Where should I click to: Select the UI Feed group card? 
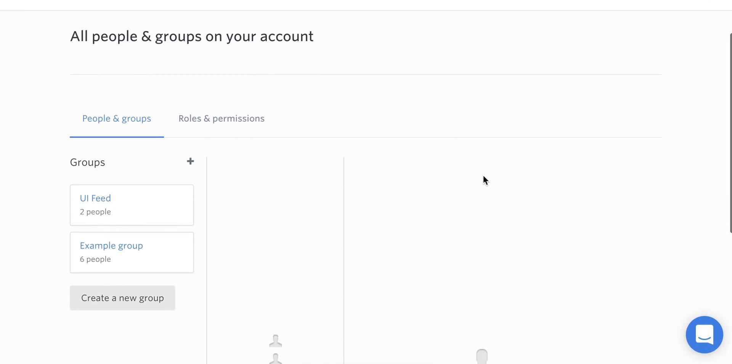click(132, 205)
